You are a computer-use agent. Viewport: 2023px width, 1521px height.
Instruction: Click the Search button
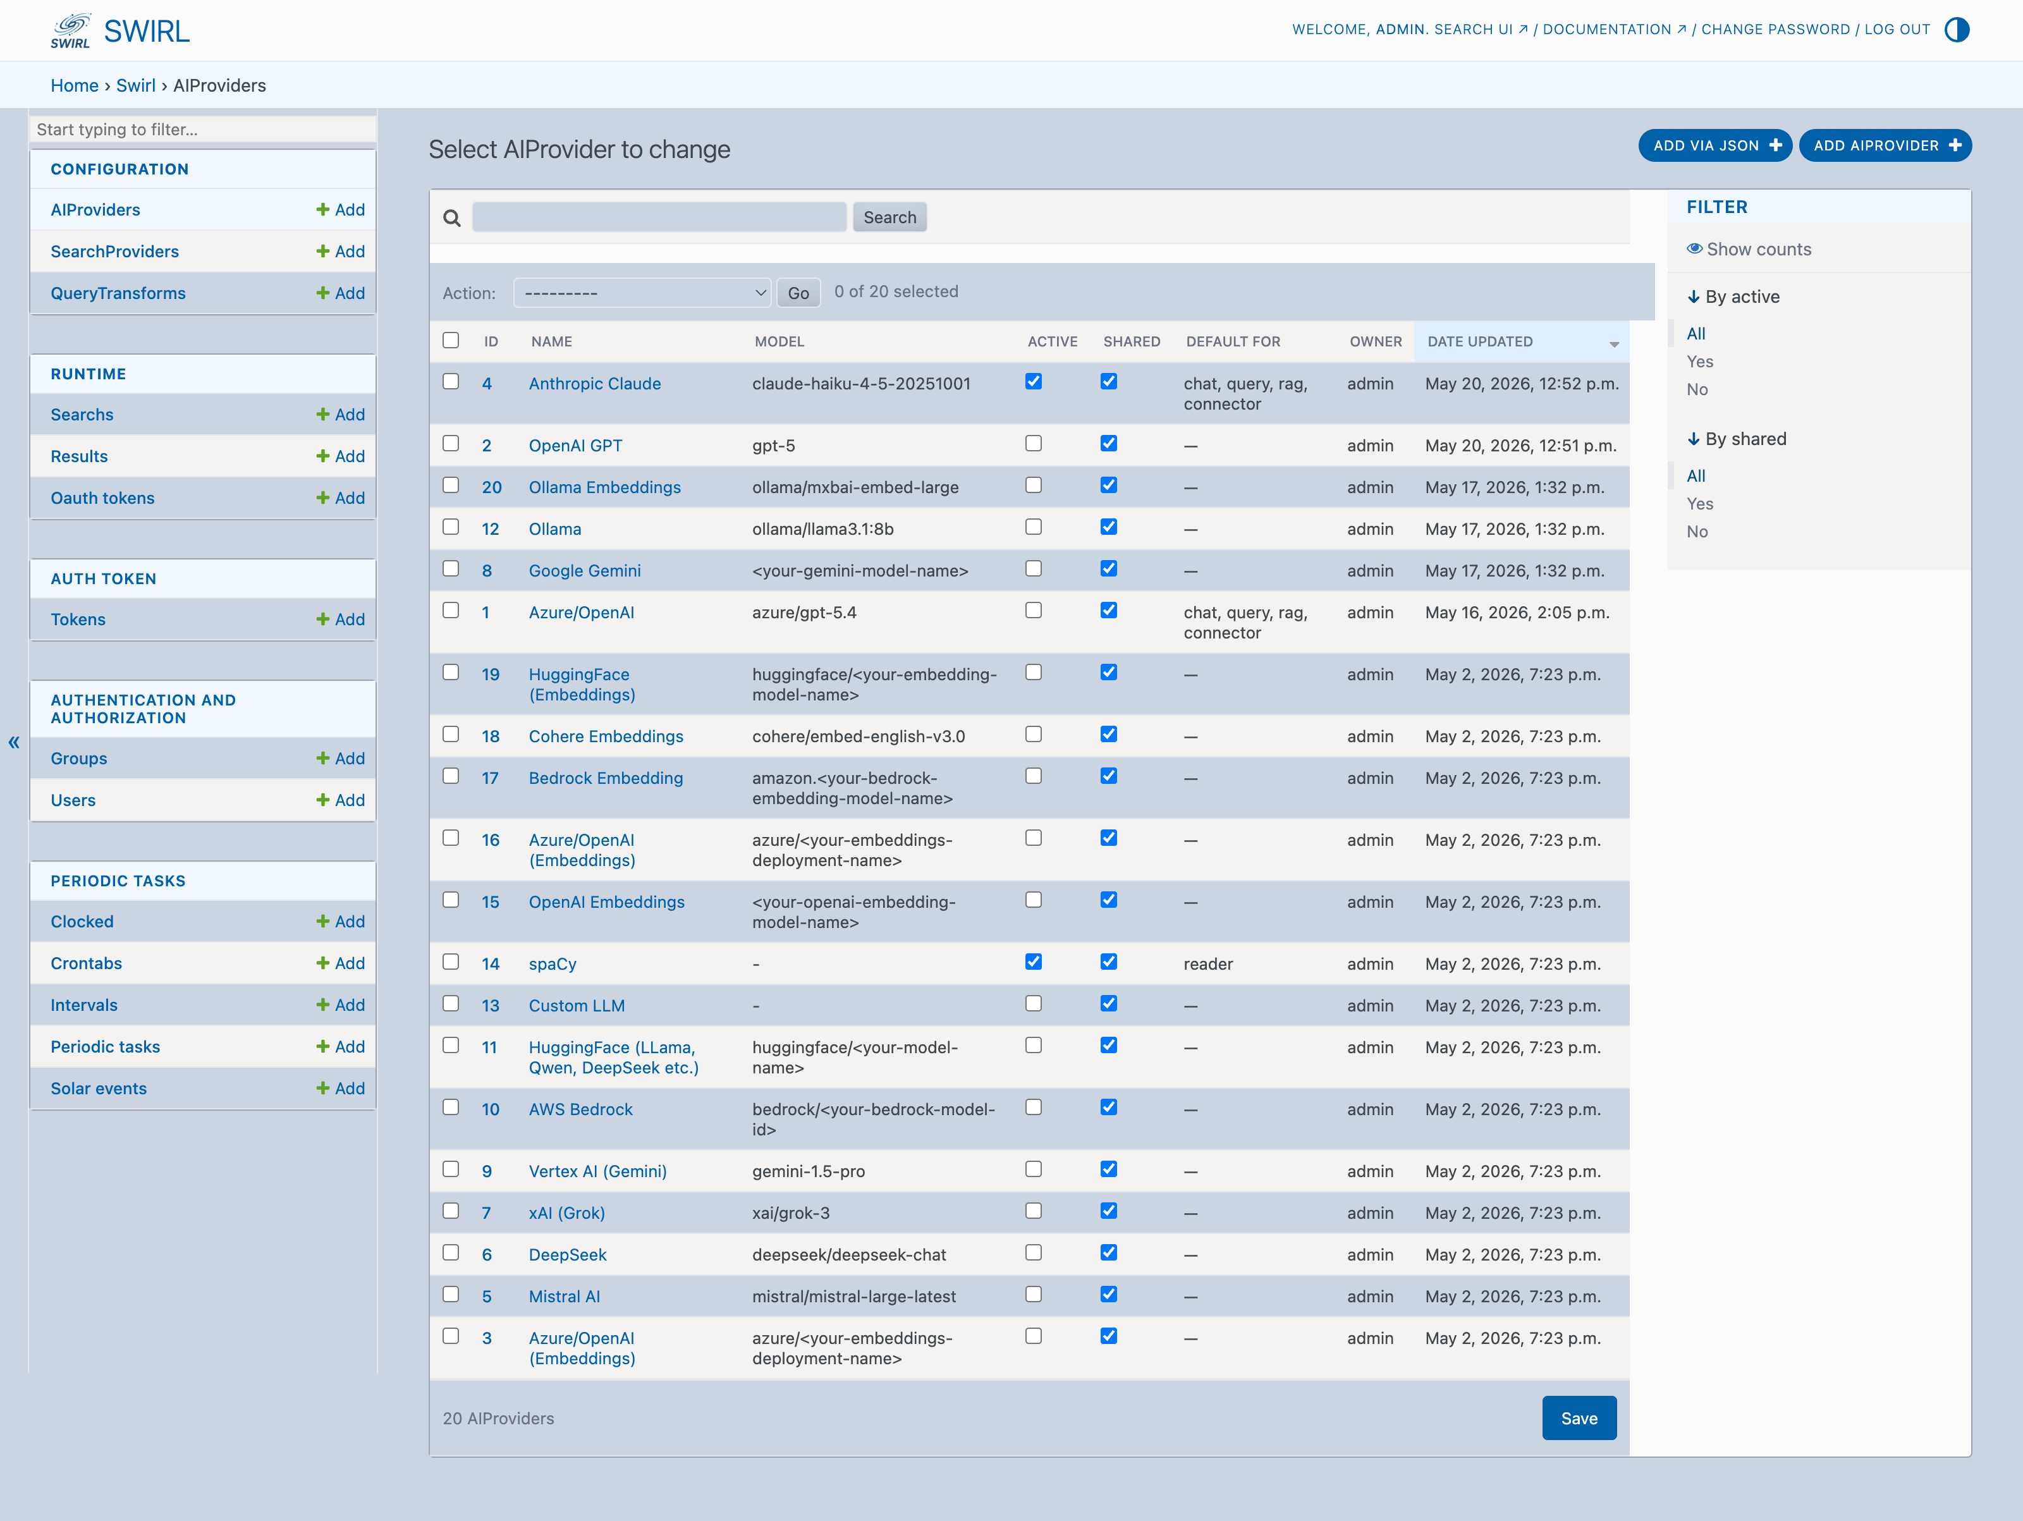point(889,217)
